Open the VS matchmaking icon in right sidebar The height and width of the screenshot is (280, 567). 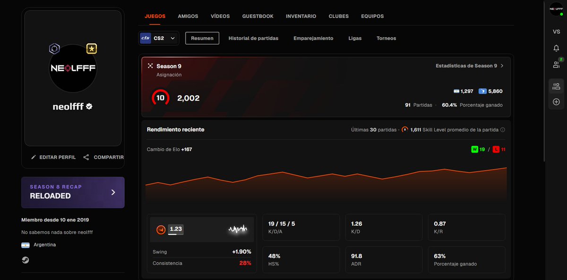(556, 32)
